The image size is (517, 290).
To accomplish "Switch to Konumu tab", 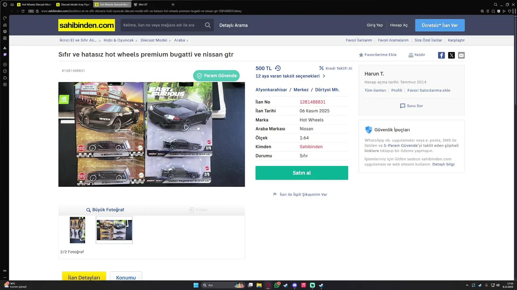I will tap(126, 278).
